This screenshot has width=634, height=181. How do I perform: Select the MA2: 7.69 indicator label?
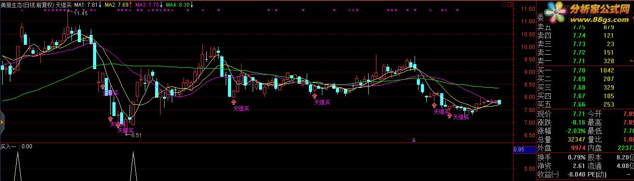pyautogui.click(x=118, y=4)
